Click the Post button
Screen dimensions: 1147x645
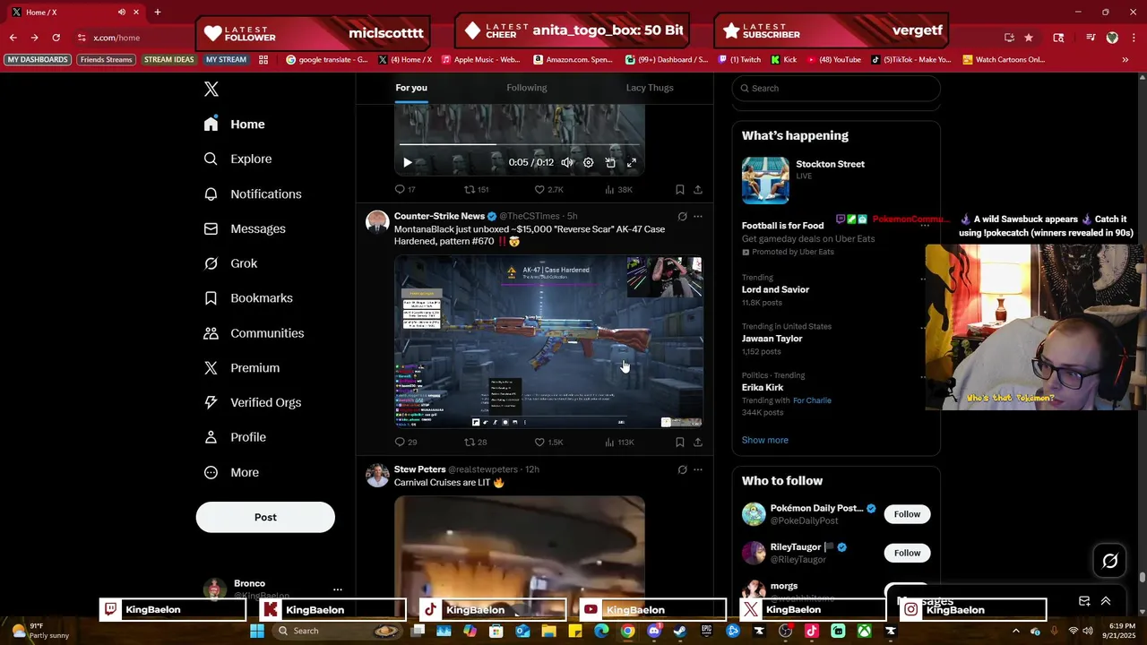click(265, 517)
